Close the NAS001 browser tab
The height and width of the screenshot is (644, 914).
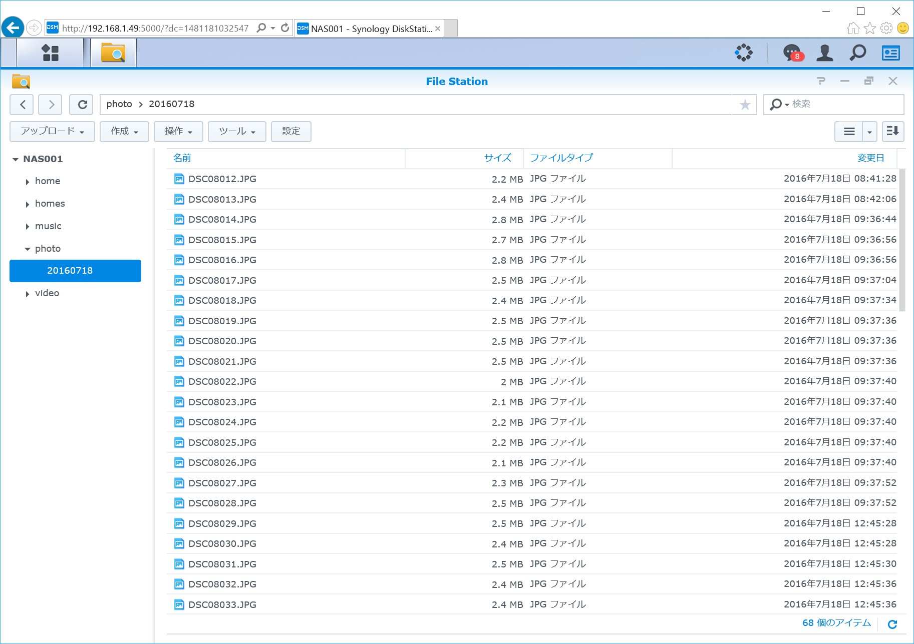pyautogui.click(x=438, y=29)
